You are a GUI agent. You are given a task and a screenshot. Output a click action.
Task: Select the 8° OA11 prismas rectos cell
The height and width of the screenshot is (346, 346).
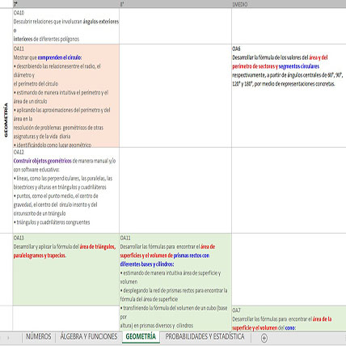[175, 282]
